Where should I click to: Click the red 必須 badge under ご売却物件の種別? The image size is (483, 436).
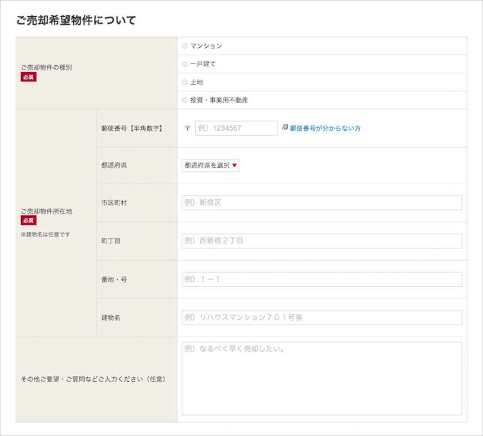29,77
